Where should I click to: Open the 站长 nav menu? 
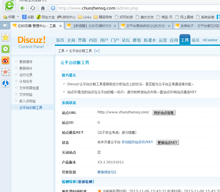[196, 40]
